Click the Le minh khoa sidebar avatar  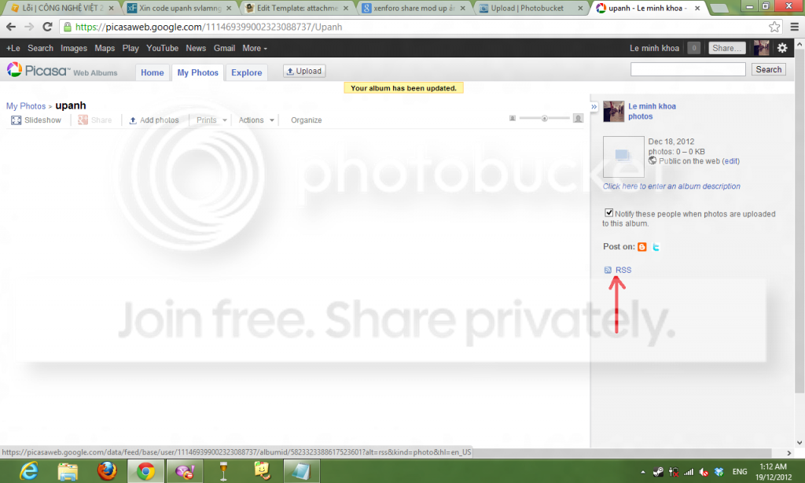tap(613, 111)
